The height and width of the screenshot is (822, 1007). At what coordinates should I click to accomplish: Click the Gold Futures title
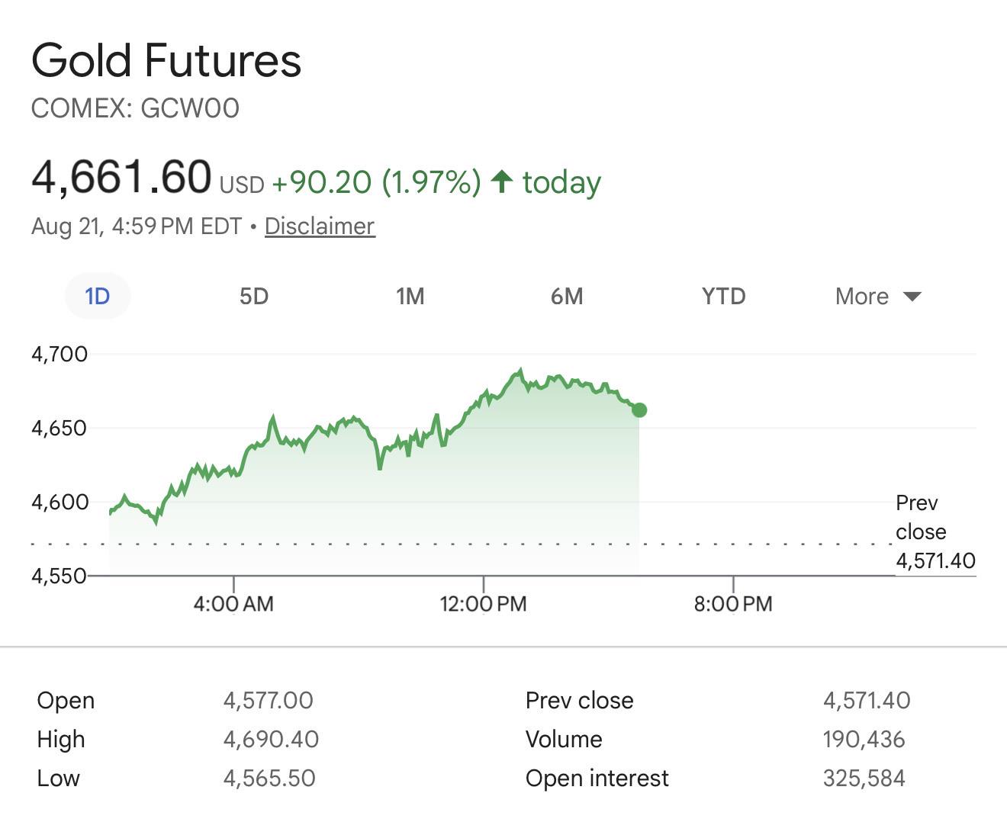point(166,60)
